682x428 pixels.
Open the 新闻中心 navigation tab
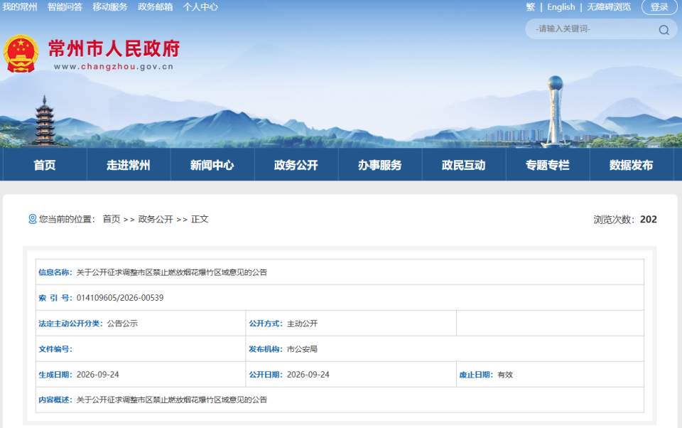[212, 164]
